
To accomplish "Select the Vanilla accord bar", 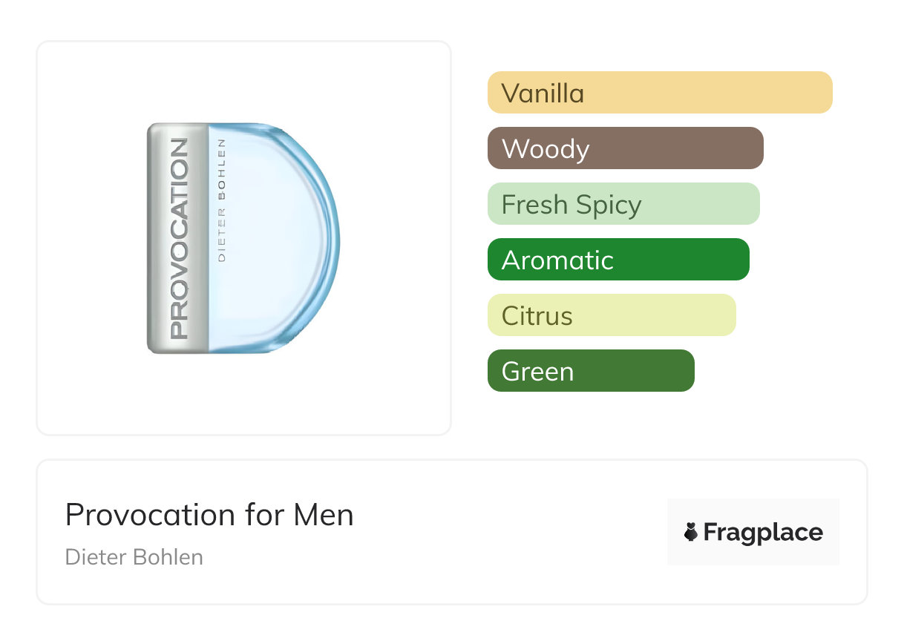I will (x=659, y=93).
